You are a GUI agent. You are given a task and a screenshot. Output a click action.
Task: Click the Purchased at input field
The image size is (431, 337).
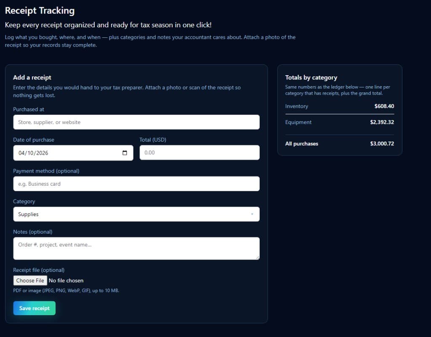click(136, 122)
